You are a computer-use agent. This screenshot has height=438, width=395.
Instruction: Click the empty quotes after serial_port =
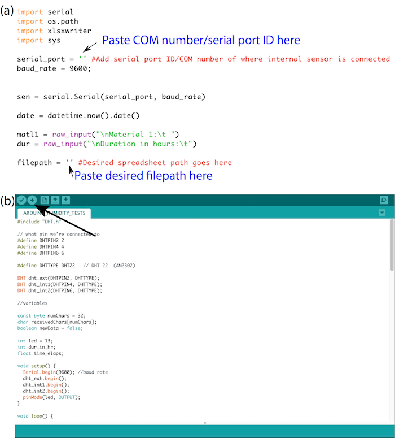(82, 58)
